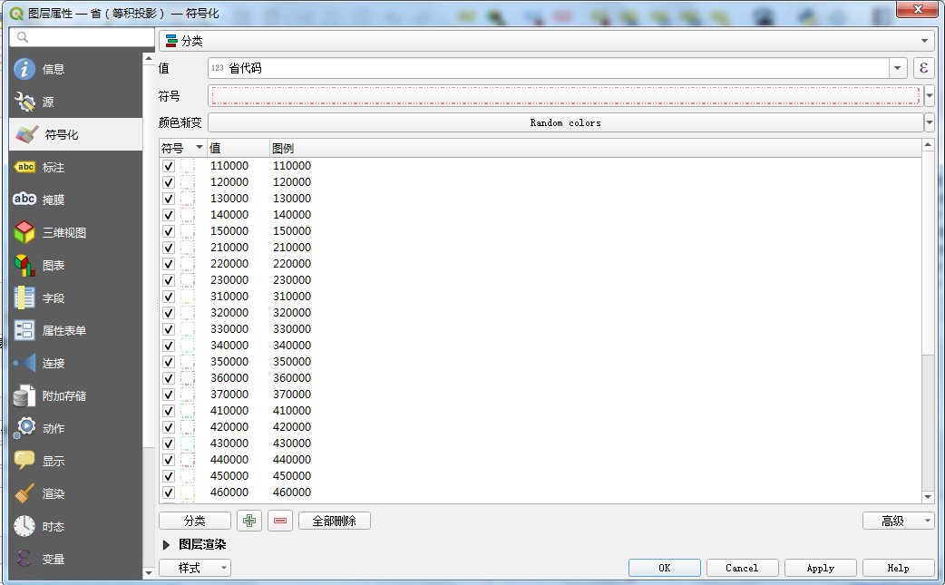The width and height of the screenshot is (945, 585).
Task: Open the 掩膜 mask abc icon
Action: point(24,199)
